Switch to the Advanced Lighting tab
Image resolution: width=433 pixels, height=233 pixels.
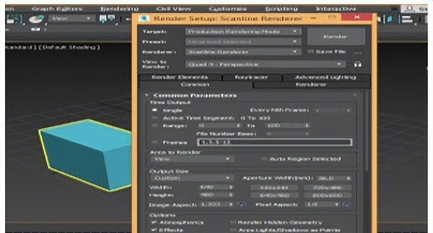pos(325,77)
